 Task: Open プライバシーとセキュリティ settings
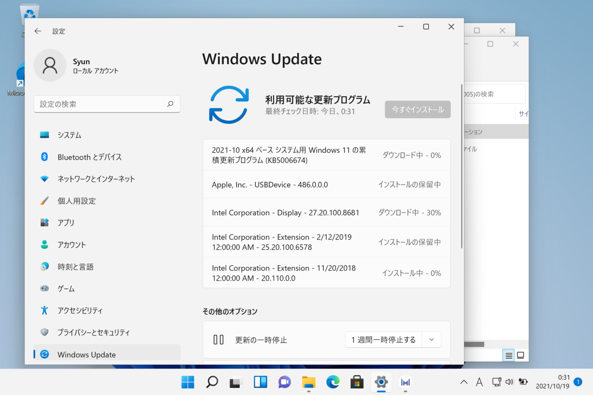[107, 333]
